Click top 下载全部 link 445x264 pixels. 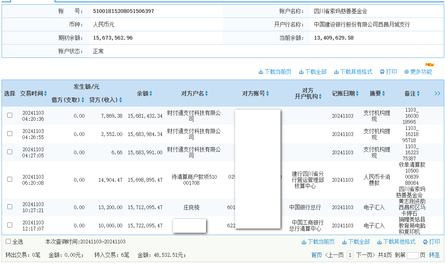coord(316,72)
